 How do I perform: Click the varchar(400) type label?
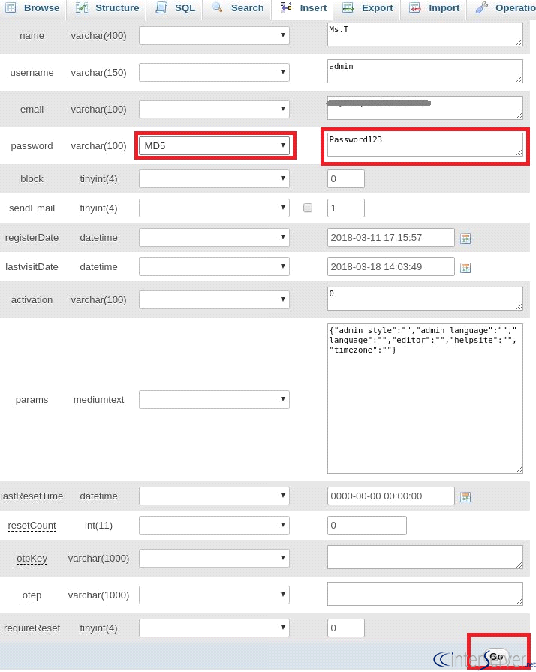pos(98,35)
